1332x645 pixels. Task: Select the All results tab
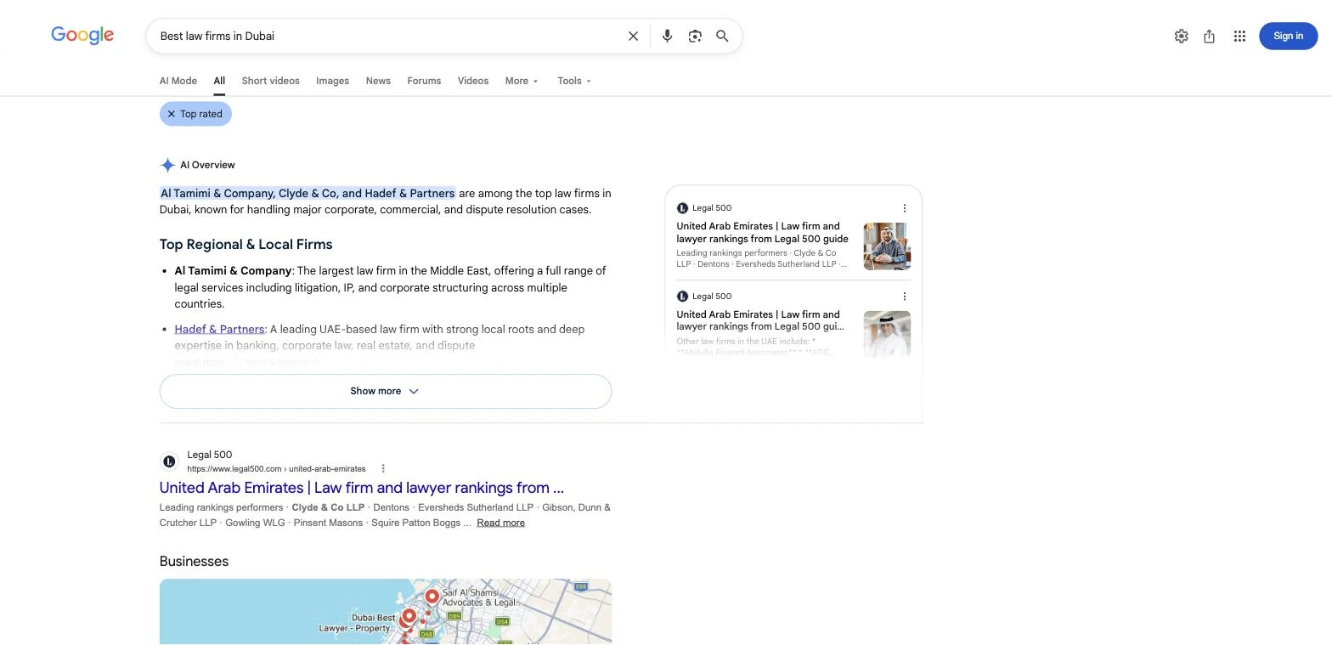click(219, 81)
